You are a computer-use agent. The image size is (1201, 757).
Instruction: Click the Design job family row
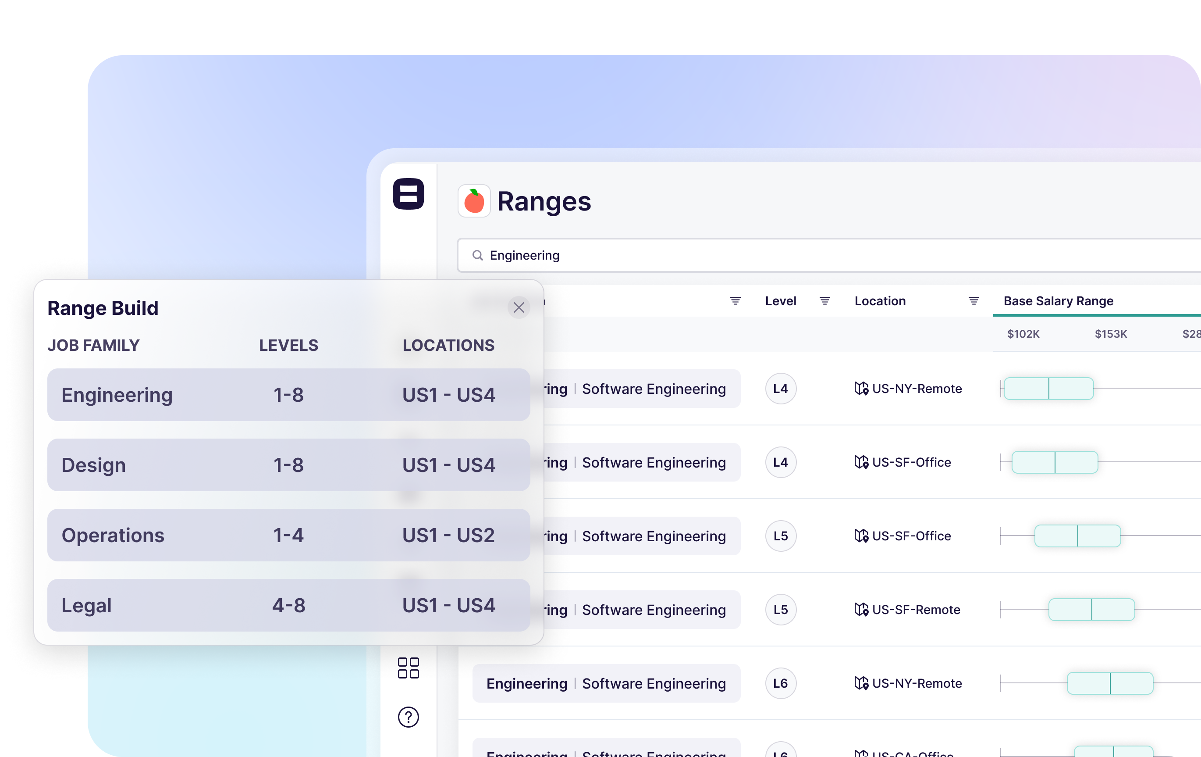pos(288,465)
